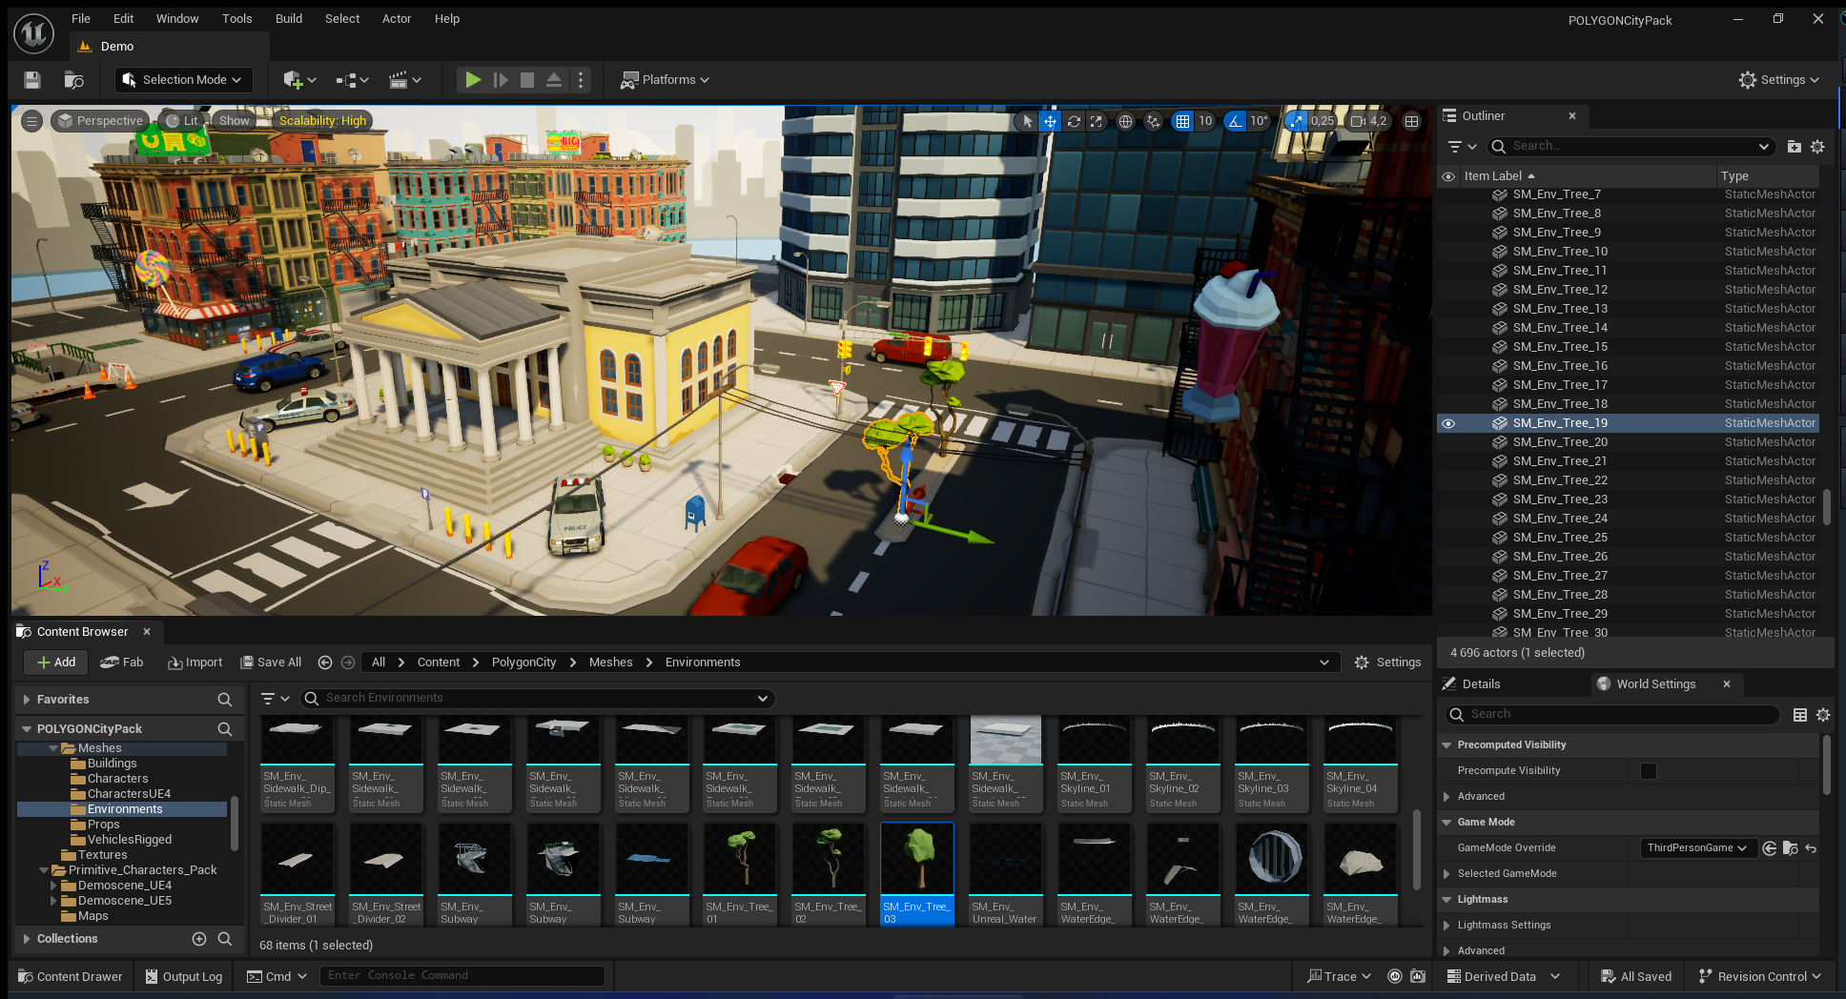Toggle the grid snapping icon in viewport

tap(1182, 121)
